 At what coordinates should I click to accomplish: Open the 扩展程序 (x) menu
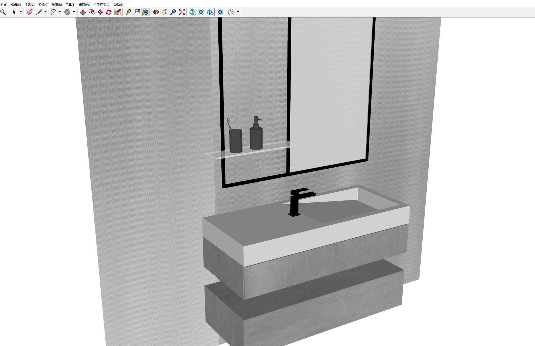pos(102,5)
